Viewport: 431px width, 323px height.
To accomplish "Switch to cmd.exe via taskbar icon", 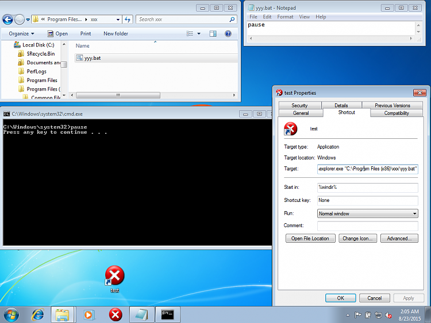I will pyautogui.click(x=167, y=314).
